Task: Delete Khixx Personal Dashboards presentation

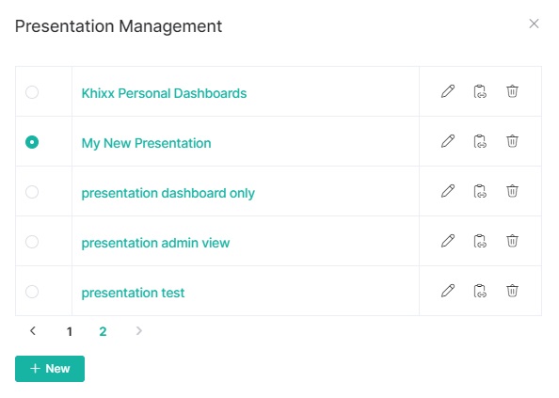Action: pyautogui.click(x=512, y=91)
